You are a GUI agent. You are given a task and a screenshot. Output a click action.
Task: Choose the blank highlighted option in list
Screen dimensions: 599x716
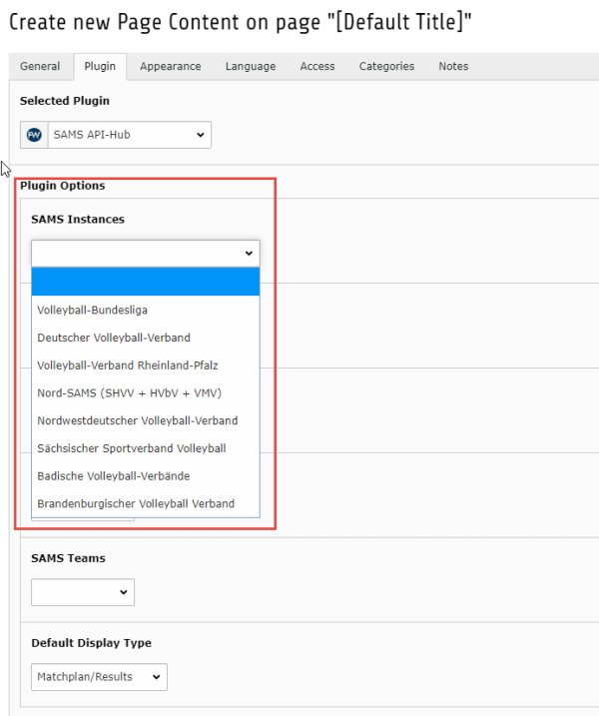coord(146,282)
